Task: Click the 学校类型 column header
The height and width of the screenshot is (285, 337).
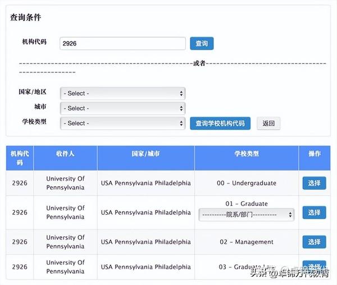Action: click(247, 158)
